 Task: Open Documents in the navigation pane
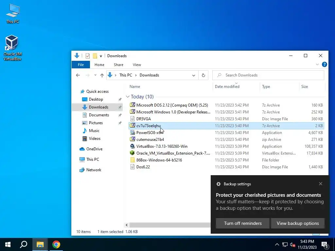(x=99, y=115)
